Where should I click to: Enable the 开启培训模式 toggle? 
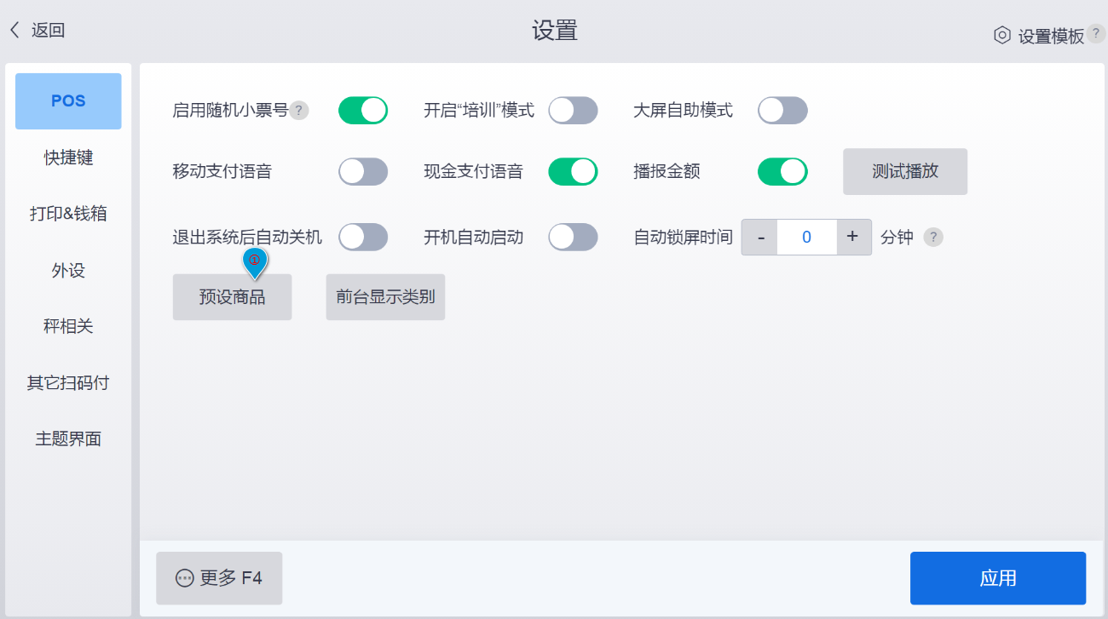pyautogui.click(x=573, y=111)
